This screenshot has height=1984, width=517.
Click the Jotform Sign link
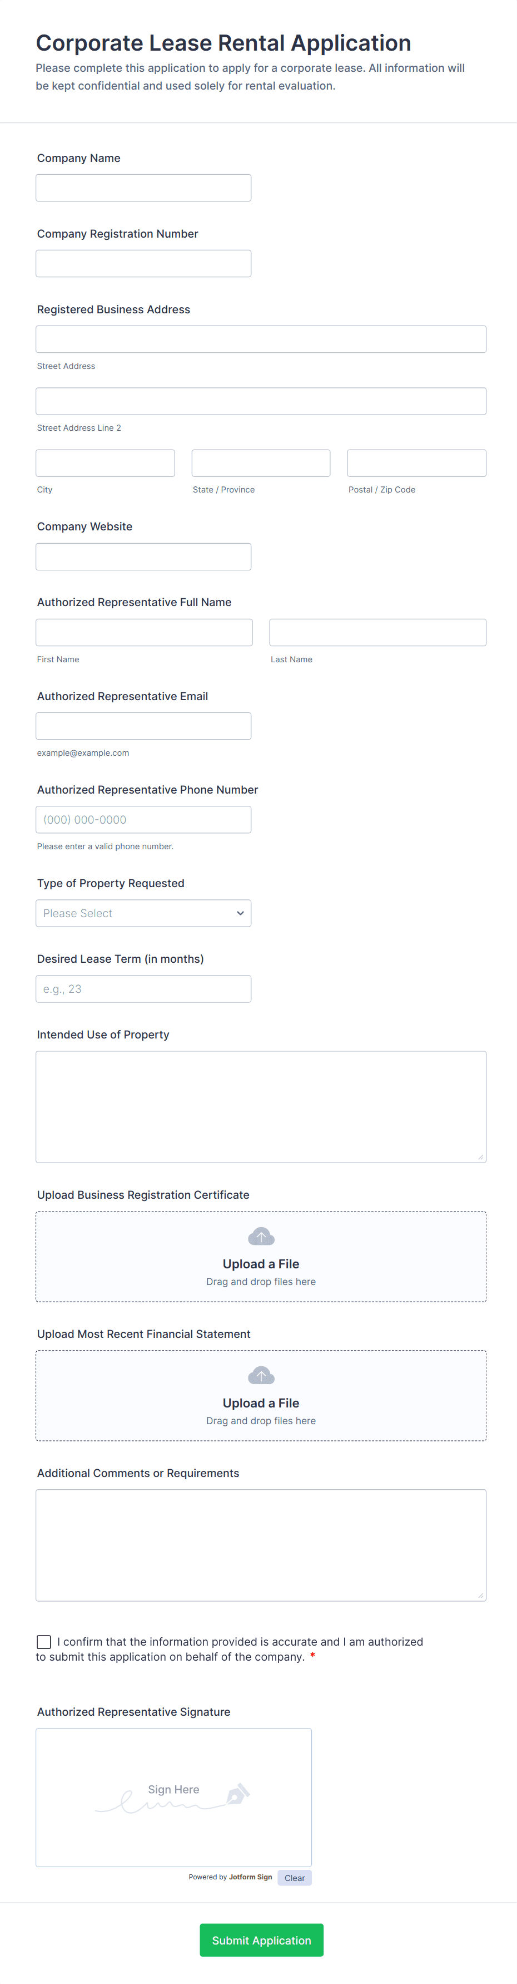(x=250, y=1877)
